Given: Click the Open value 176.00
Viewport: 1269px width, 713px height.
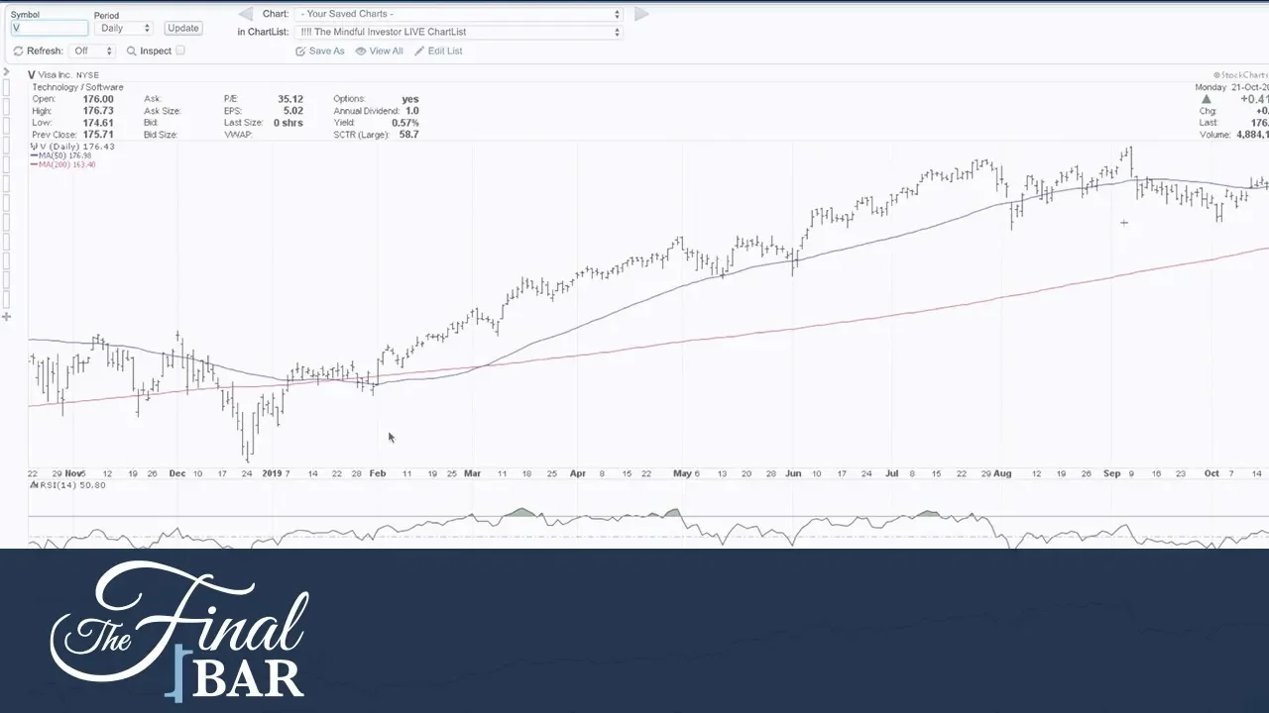Looking at the screenshot, I should coord(98,99).
